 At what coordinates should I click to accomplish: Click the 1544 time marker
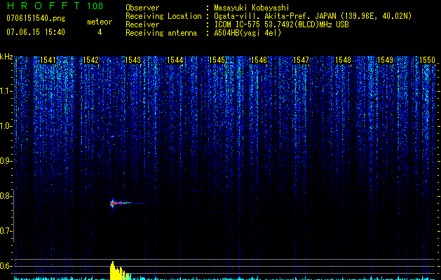pos(175,59)
